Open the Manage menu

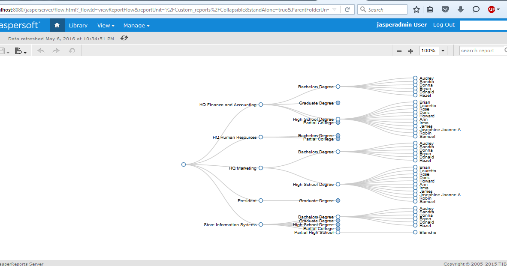coord(134,25)
